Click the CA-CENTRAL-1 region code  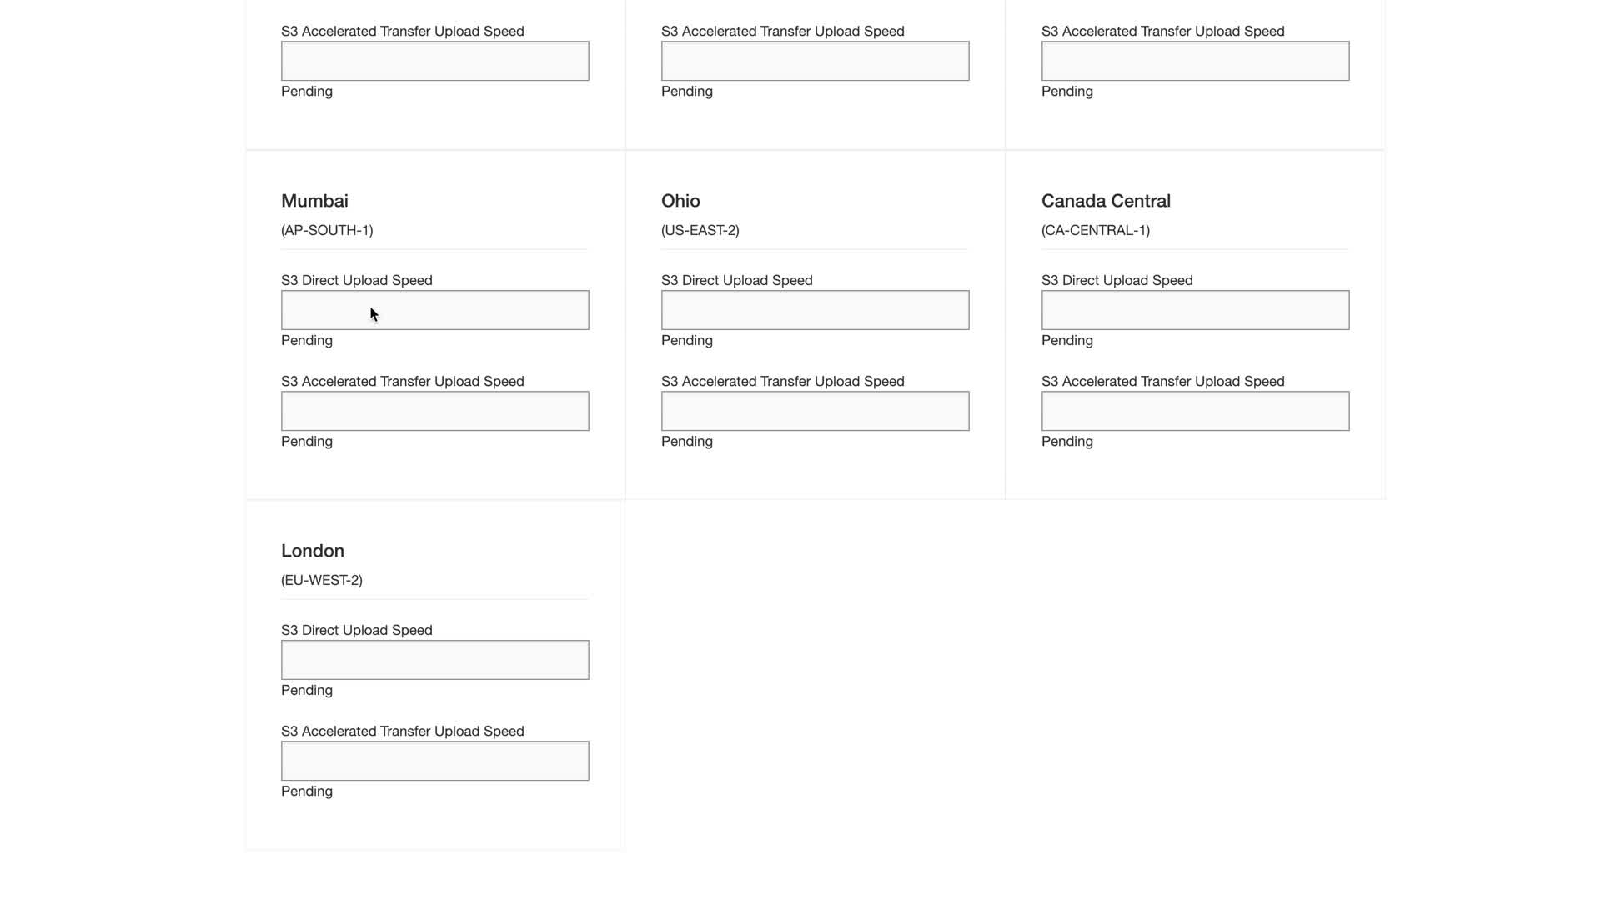[x=1096, y=230]
